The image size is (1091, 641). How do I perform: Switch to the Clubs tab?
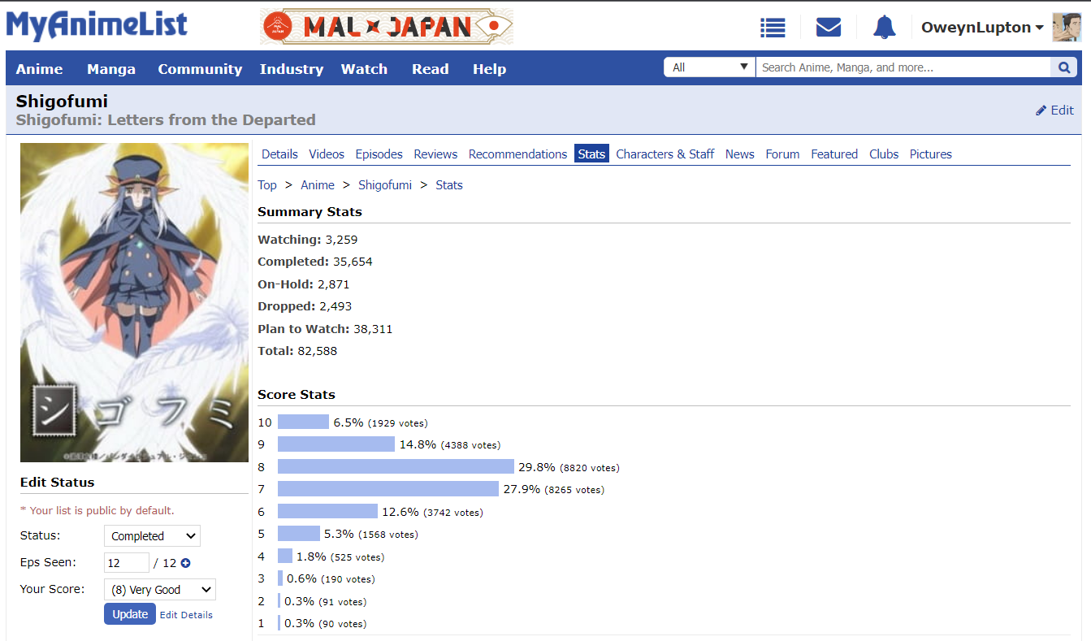[884, 154]
